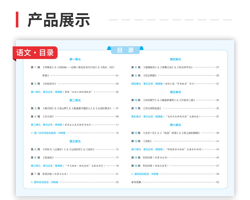Click the blue 目录 banner
This screenshot has height=200, width=250.
pos(125,50)
